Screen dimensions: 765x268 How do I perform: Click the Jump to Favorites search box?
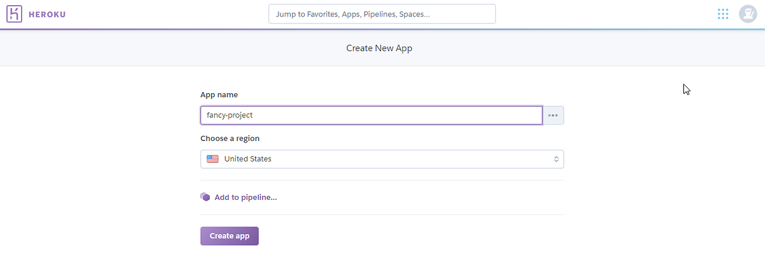[x=382, y=14]
